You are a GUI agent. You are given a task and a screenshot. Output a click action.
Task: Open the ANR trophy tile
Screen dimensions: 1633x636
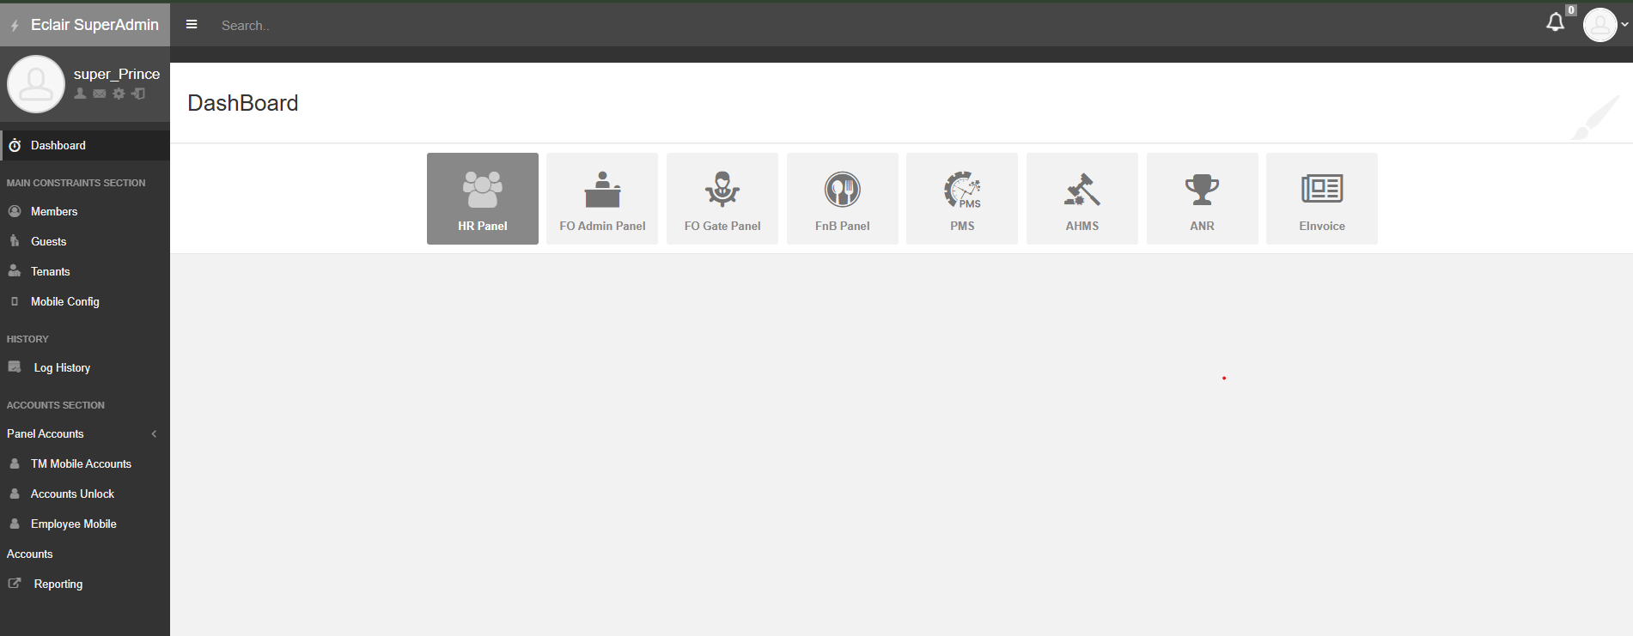pyautogui.click(x=1203, y=198)
